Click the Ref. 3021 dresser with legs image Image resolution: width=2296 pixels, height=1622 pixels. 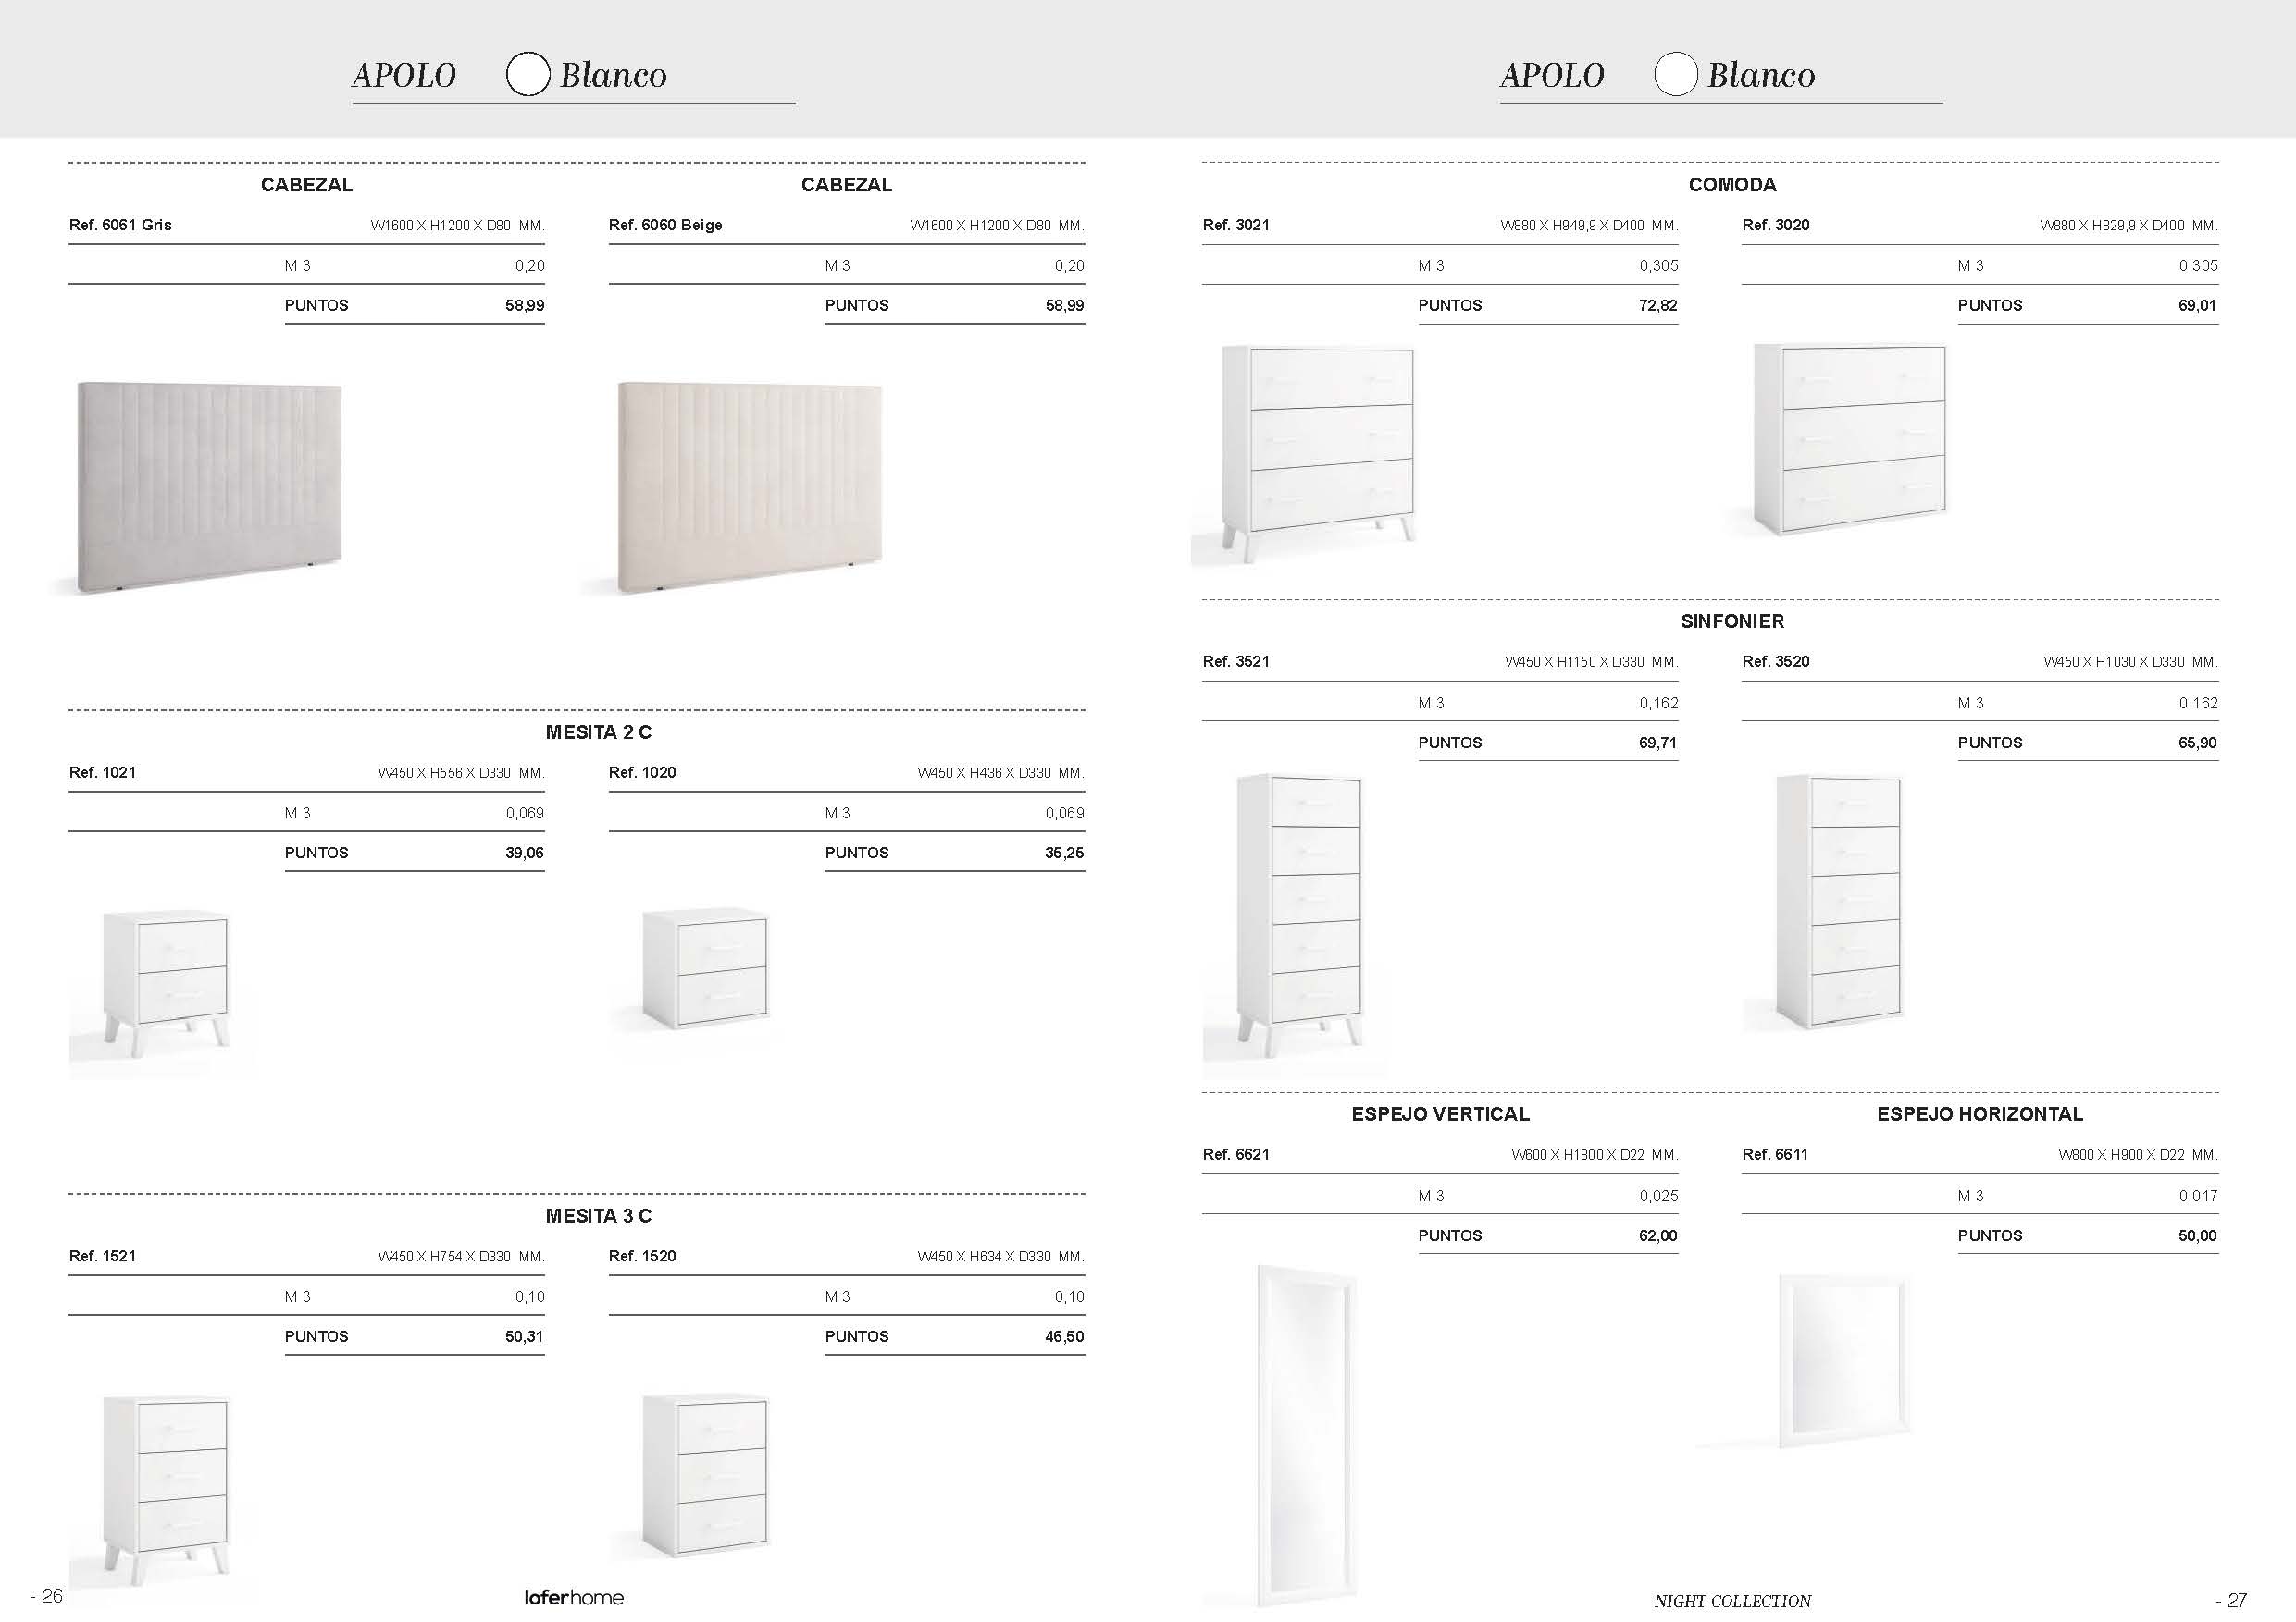pos(1318,455)
